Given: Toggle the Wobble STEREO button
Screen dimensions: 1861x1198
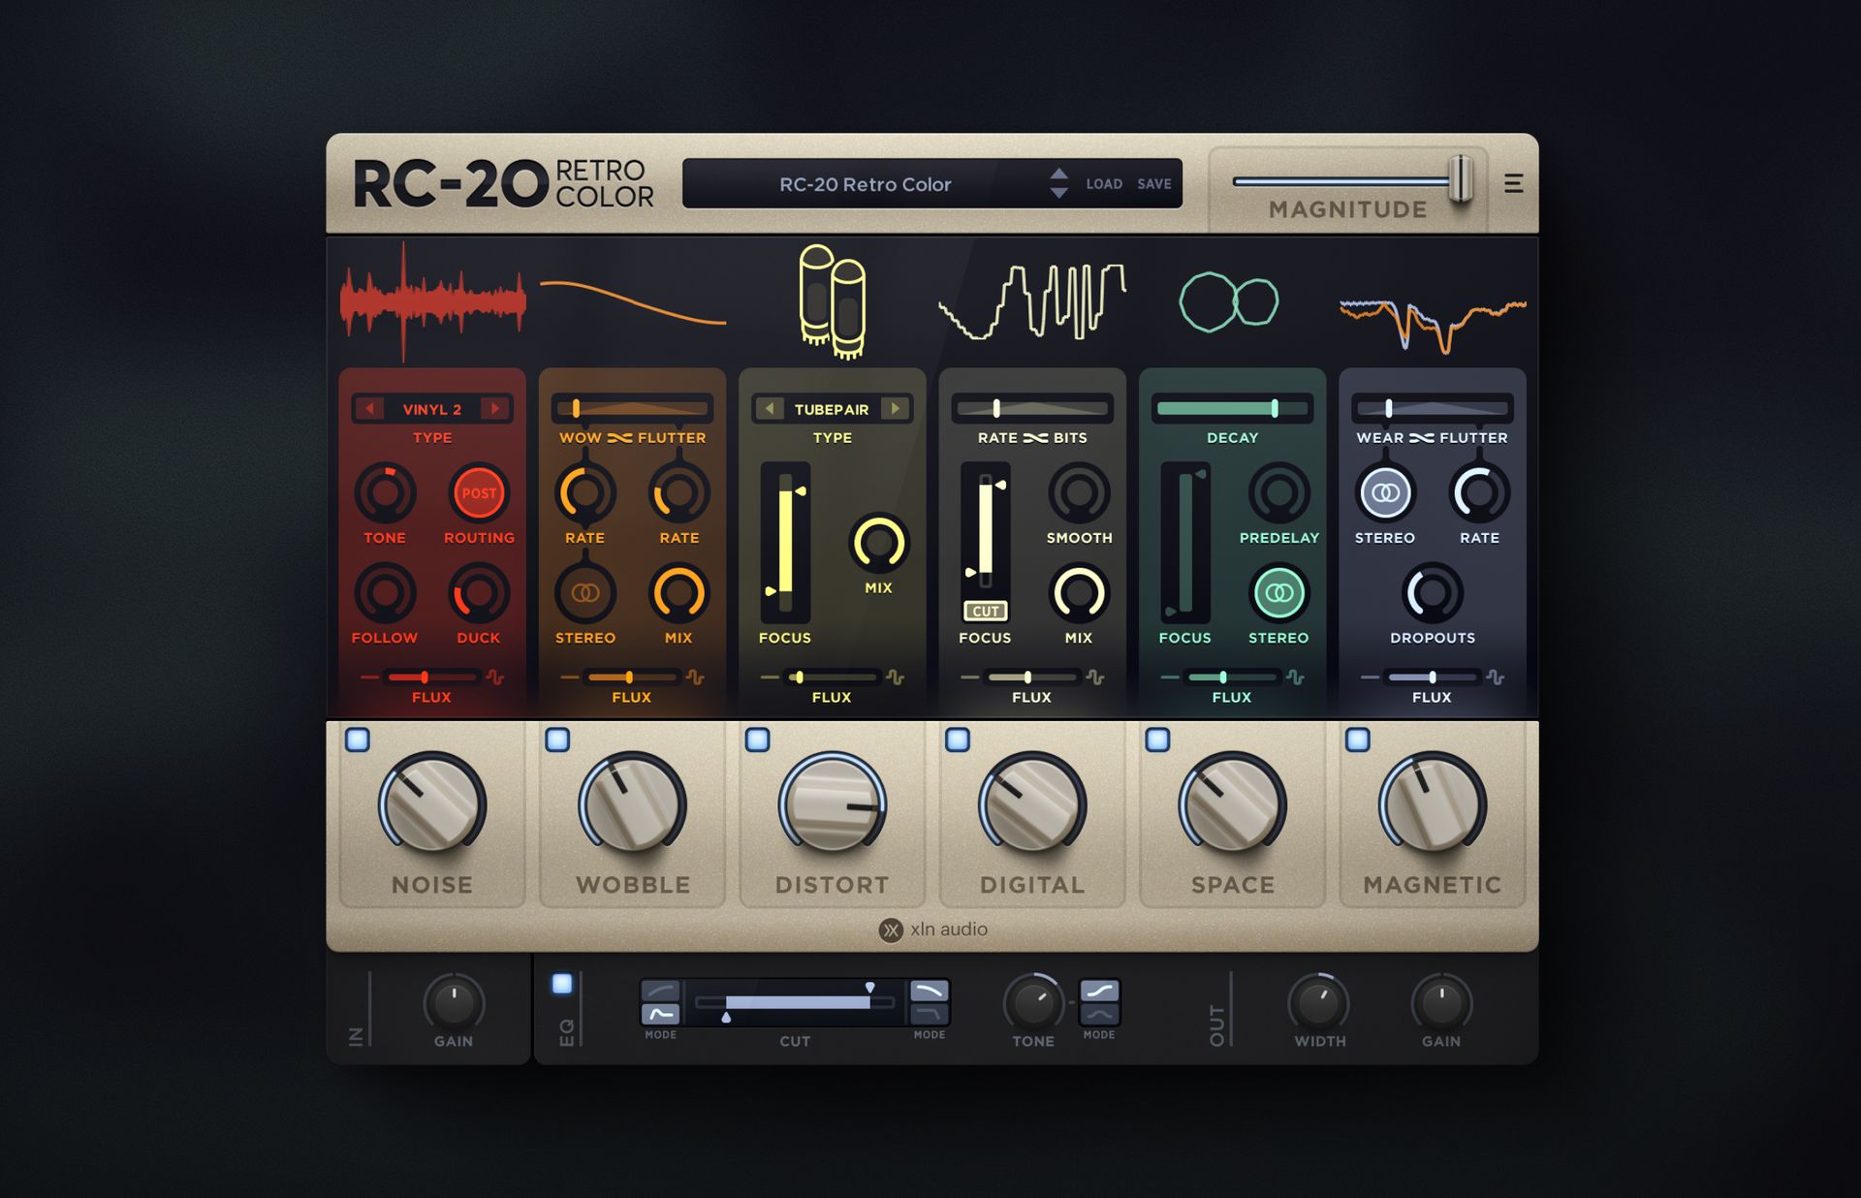Looking at the screenshot, I should (x=584, y=592).
